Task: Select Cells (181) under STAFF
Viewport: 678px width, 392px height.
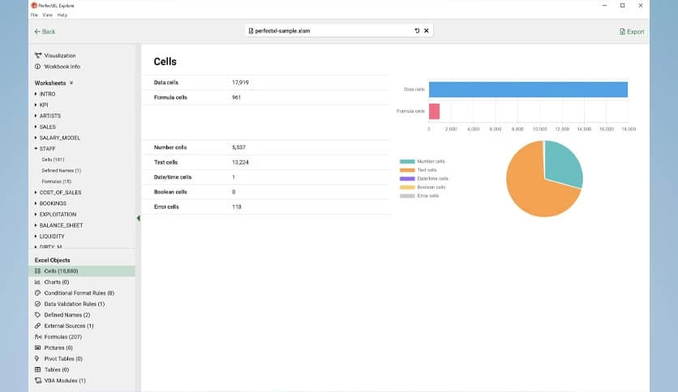Action: (x=53, y=160)
